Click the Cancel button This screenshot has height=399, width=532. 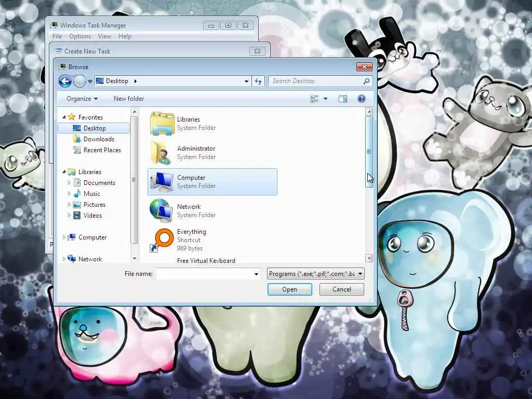point(342,289)
